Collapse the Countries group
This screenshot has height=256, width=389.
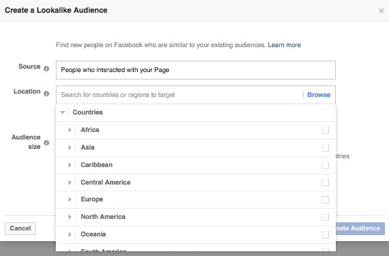(x=63, y=113)
